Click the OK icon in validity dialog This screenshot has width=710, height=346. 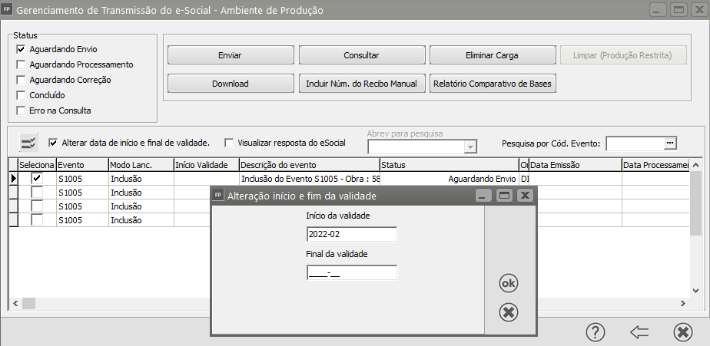click(508, 283)
